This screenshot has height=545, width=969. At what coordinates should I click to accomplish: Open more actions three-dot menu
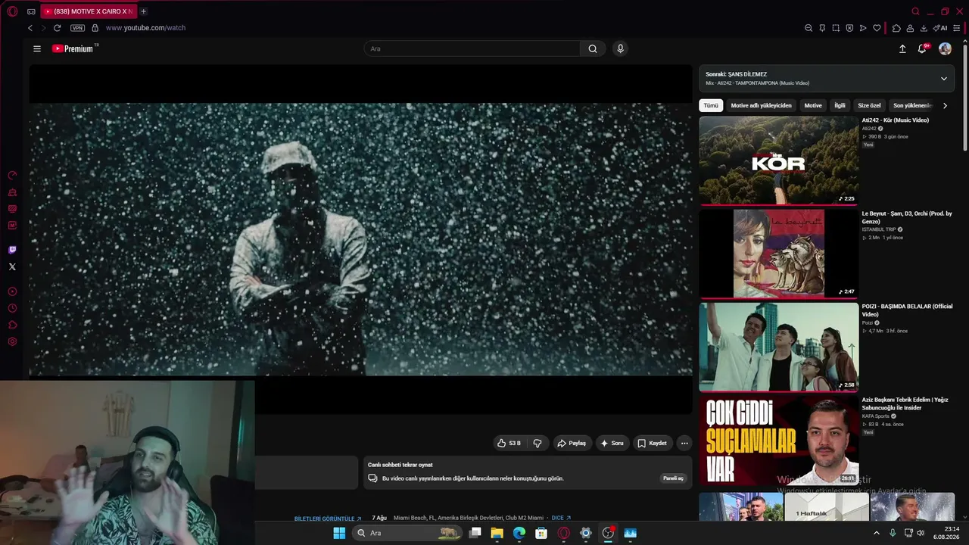pyautogui.click(x=684, y=443)
